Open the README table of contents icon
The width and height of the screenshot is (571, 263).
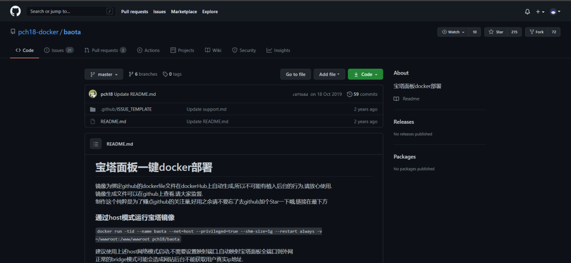pos(96,144)
